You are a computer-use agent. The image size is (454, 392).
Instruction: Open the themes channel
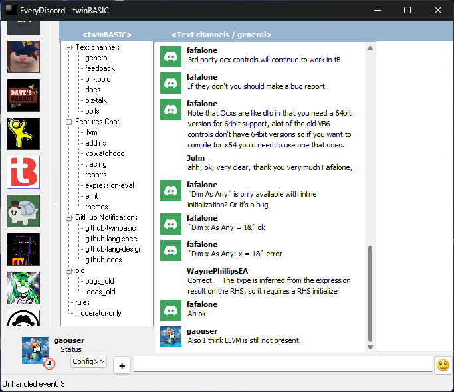(96, 207)
